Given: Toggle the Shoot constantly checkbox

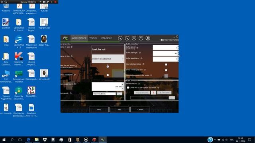Looking at the screenshot, I should (108, 75).
